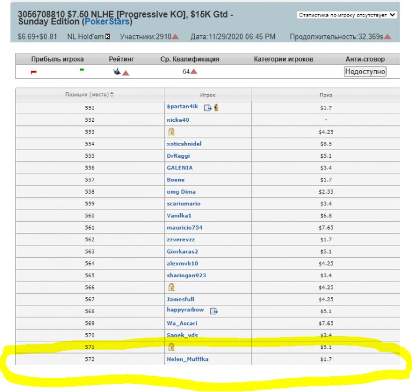Click the Рейтинг header
Image resolution: width=412 pixels, height=392 pixels.
click(x=121, y=59)
